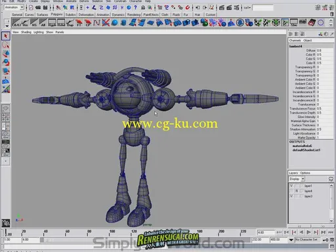Click the shelf trash can icon
336x252 pixels.
[x=332, y=14]
